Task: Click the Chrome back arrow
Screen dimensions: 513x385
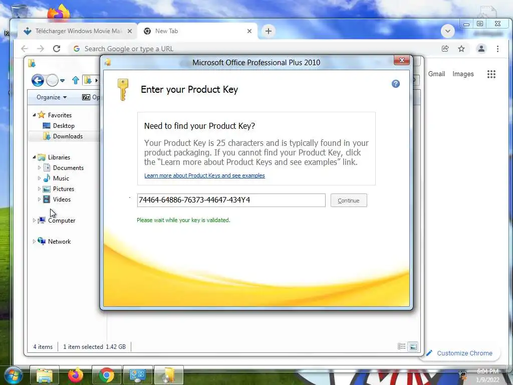Action: pos(25,49)
